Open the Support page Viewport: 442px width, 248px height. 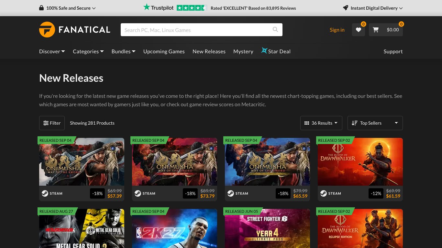point(393,51)
